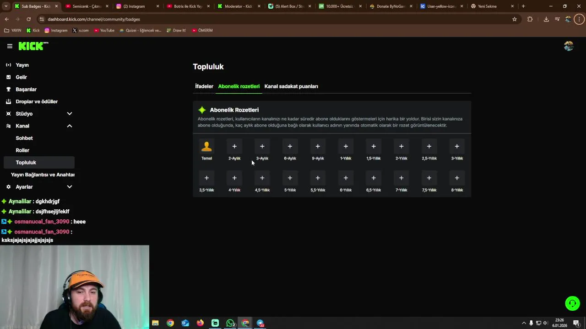Open the Kanal sadakat puanları tab
Screen dimensions: 586x329
pos(291,86)
